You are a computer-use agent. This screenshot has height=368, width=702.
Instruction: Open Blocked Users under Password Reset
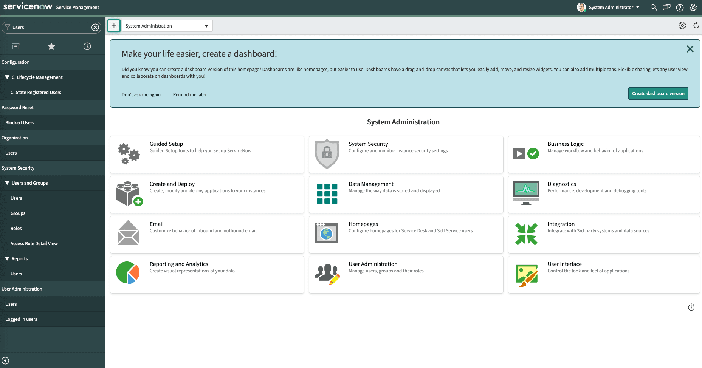coord(20,123)
